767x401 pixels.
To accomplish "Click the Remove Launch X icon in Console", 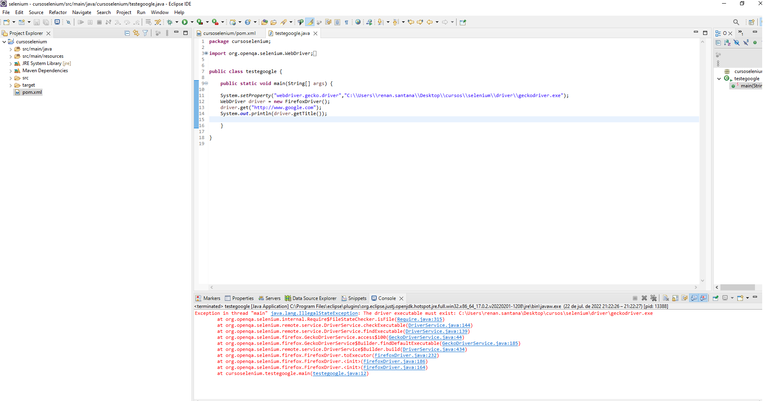I will (644, 298).
